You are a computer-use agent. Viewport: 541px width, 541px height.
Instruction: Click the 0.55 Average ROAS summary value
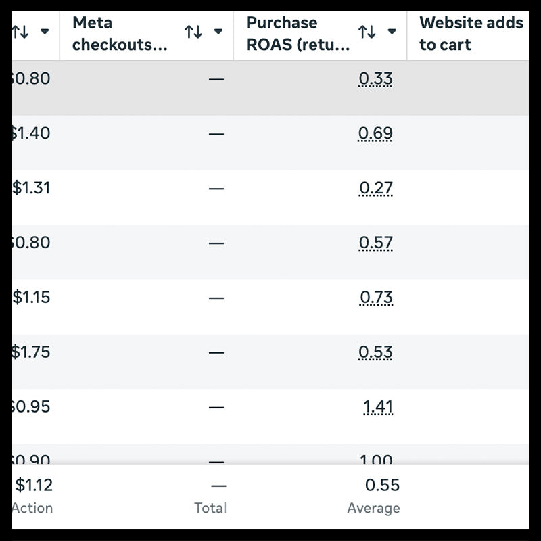(382, 486)
